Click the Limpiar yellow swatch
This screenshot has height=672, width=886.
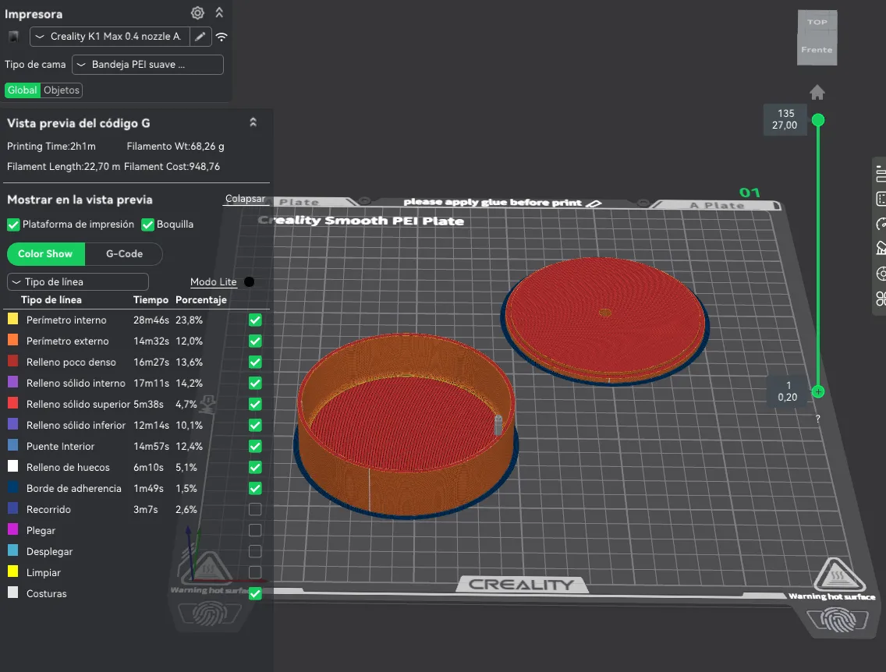coord(12,571)
